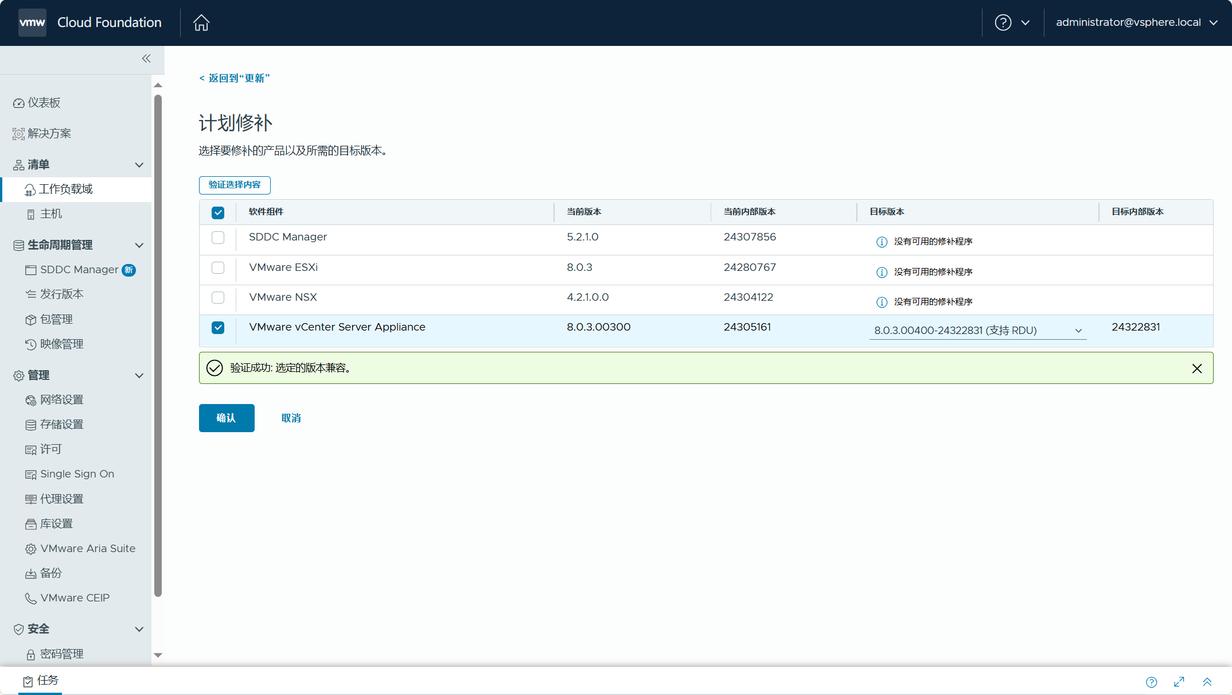Open the info icon for SDDC Manager row
This screenshot has width=1232, height=695.
point(882,242)
